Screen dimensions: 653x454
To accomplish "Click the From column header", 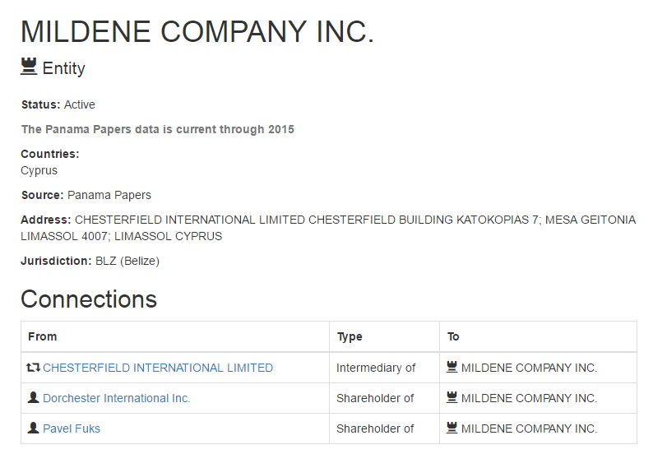I will (43, 336).
